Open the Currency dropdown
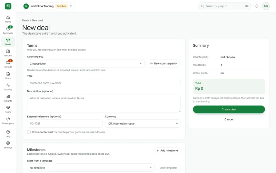 click(x=143, y=124)
